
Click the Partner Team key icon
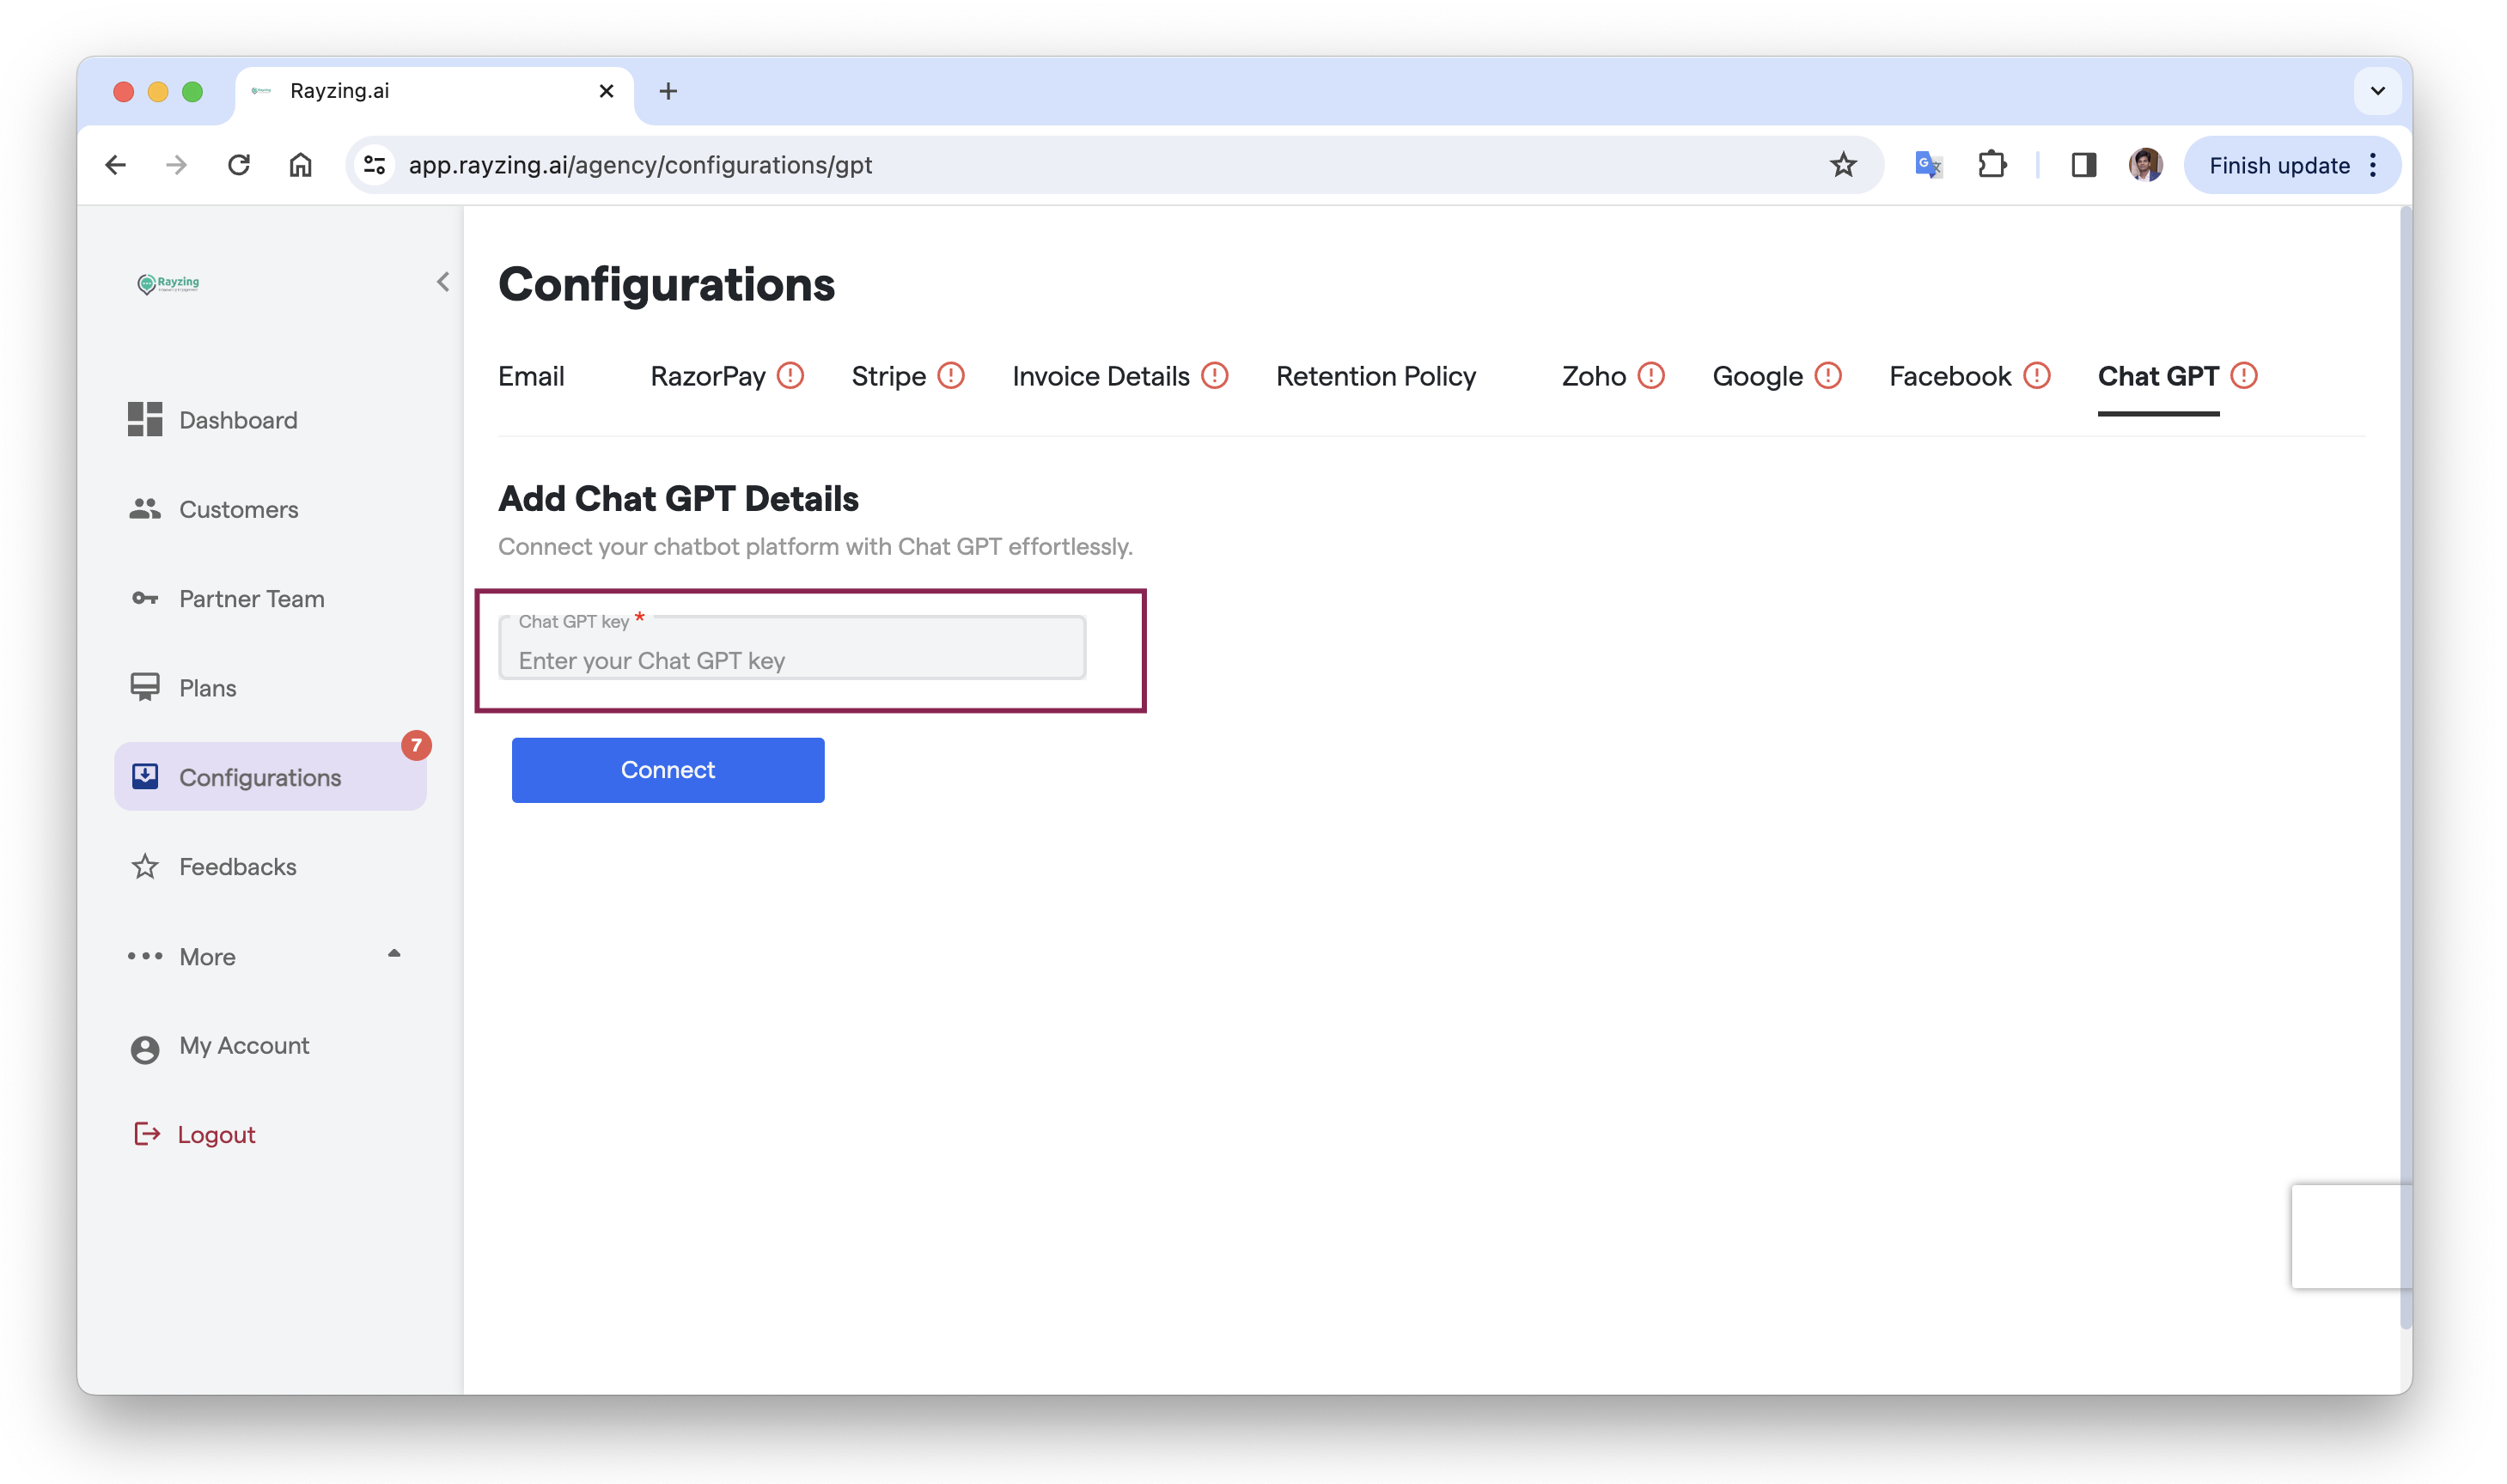(144, 599)
